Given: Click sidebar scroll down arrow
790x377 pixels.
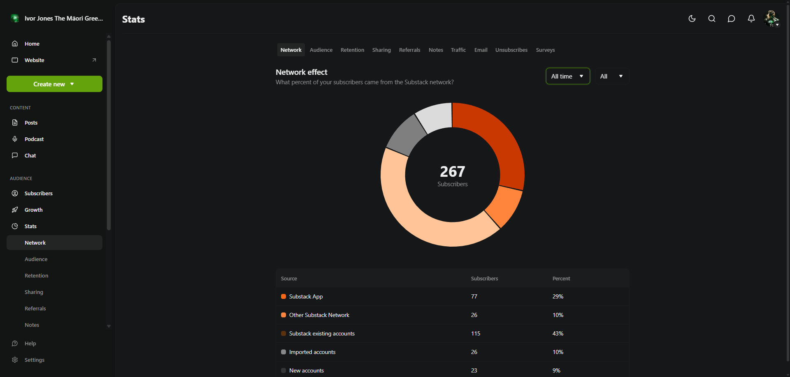Looking at the screenshot, I should click(109, 326).
